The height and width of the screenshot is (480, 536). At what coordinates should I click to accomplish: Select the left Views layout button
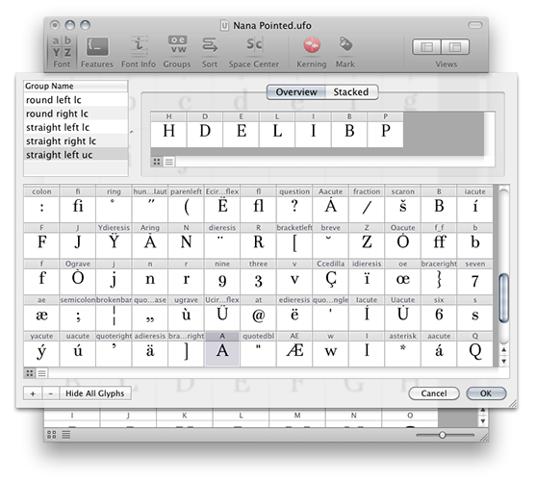(426, 47)
